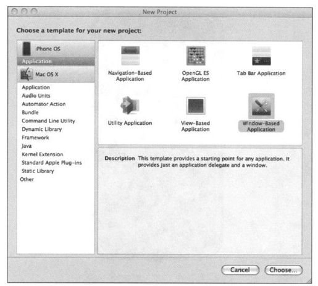Select the OpenGL ES Application template icon
Image resolution: width=318 pixels, height=286 pixels.
[196, 56]
